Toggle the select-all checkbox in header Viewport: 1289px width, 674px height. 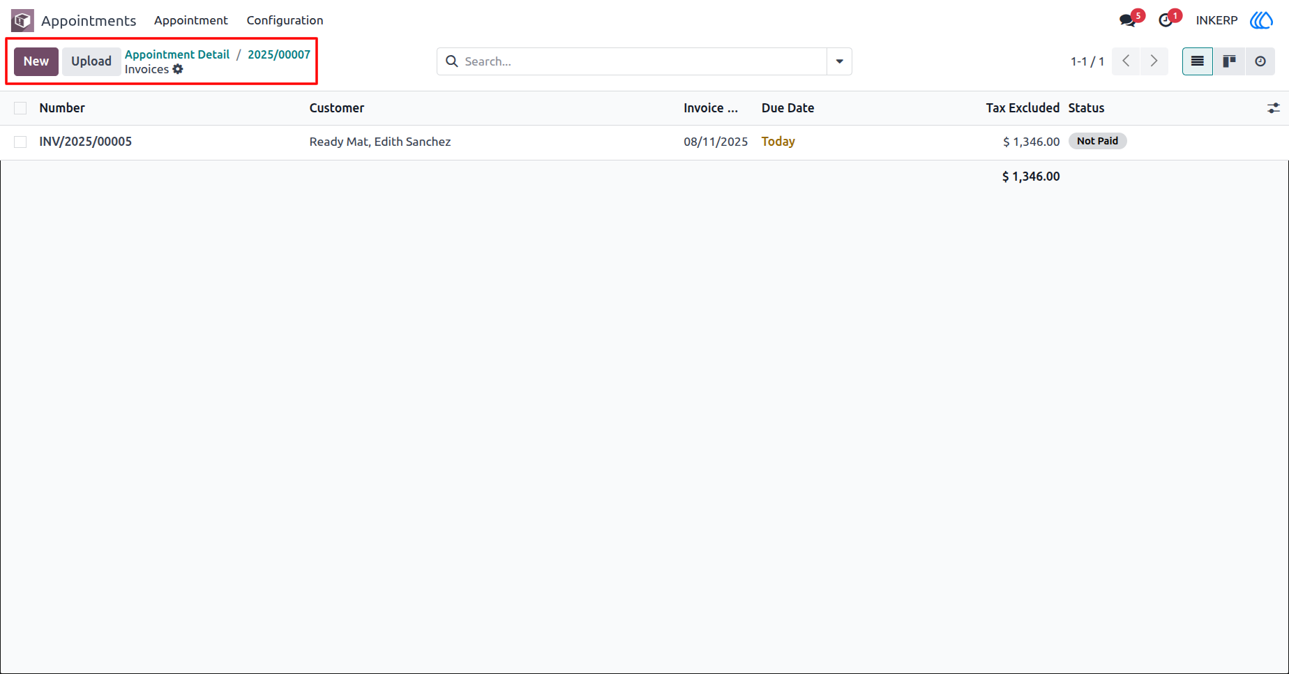(20, 108)
